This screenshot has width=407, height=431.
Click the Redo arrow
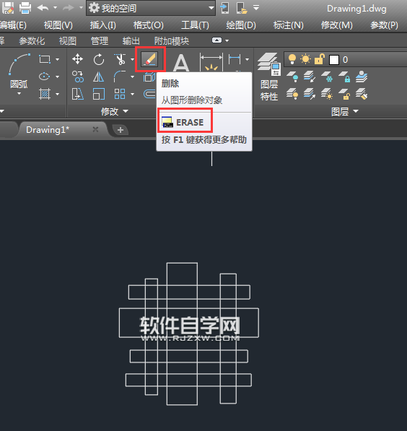pyautogui.click(x=68, y=8)
